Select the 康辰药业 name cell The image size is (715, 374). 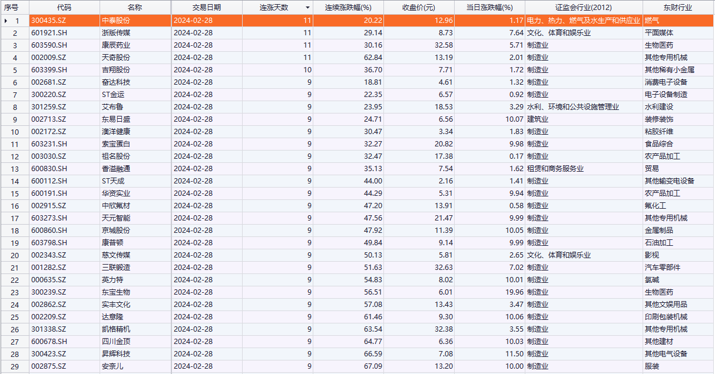click(115, 45)
